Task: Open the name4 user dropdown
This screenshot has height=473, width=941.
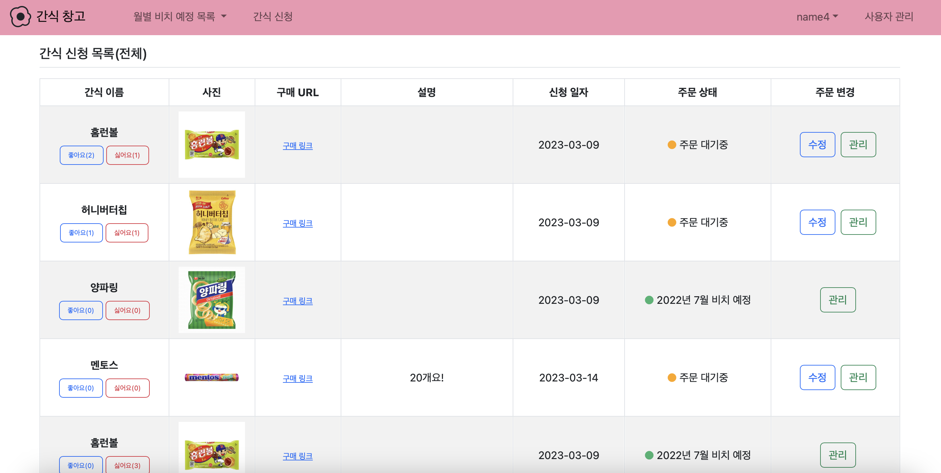Action: click(817, 17)
